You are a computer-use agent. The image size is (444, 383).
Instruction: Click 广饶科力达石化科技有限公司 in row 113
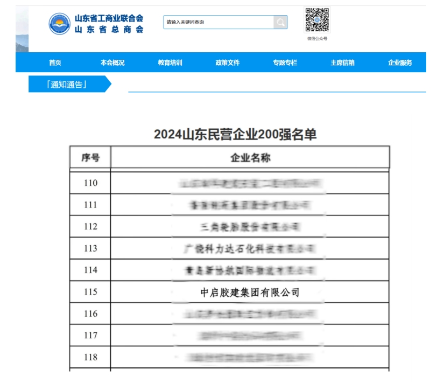pyautogui.click(x=250, y=248)
